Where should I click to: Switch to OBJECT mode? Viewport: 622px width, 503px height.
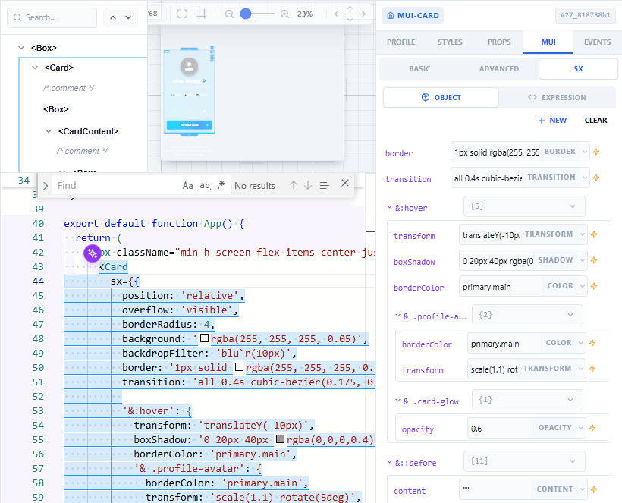[x=441, y=98]
